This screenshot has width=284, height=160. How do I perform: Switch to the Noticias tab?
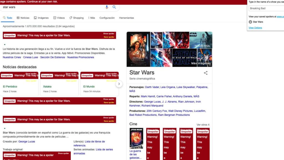(x=23, y=18)
